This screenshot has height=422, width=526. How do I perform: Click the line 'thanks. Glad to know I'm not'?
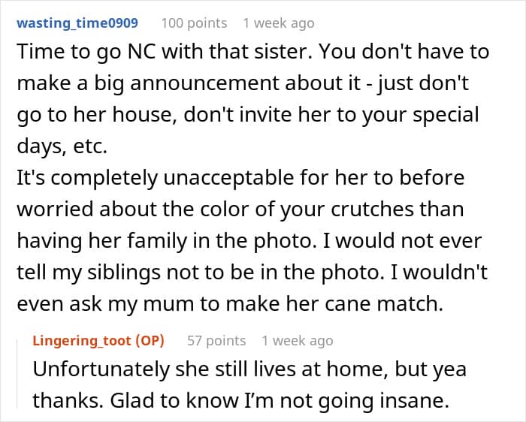coord(241,401)
